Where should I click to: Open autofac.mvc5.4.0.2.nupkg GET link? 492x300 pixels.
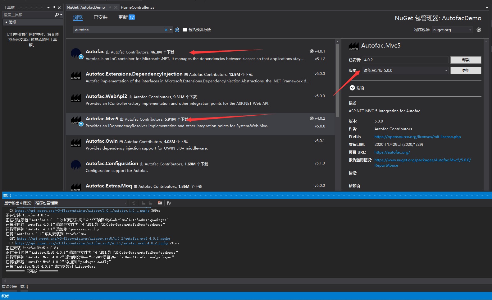click(93, 239)
